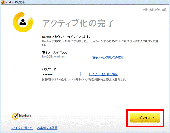
Task: Click the Norton title bar icon
Action: click(2, 2)
